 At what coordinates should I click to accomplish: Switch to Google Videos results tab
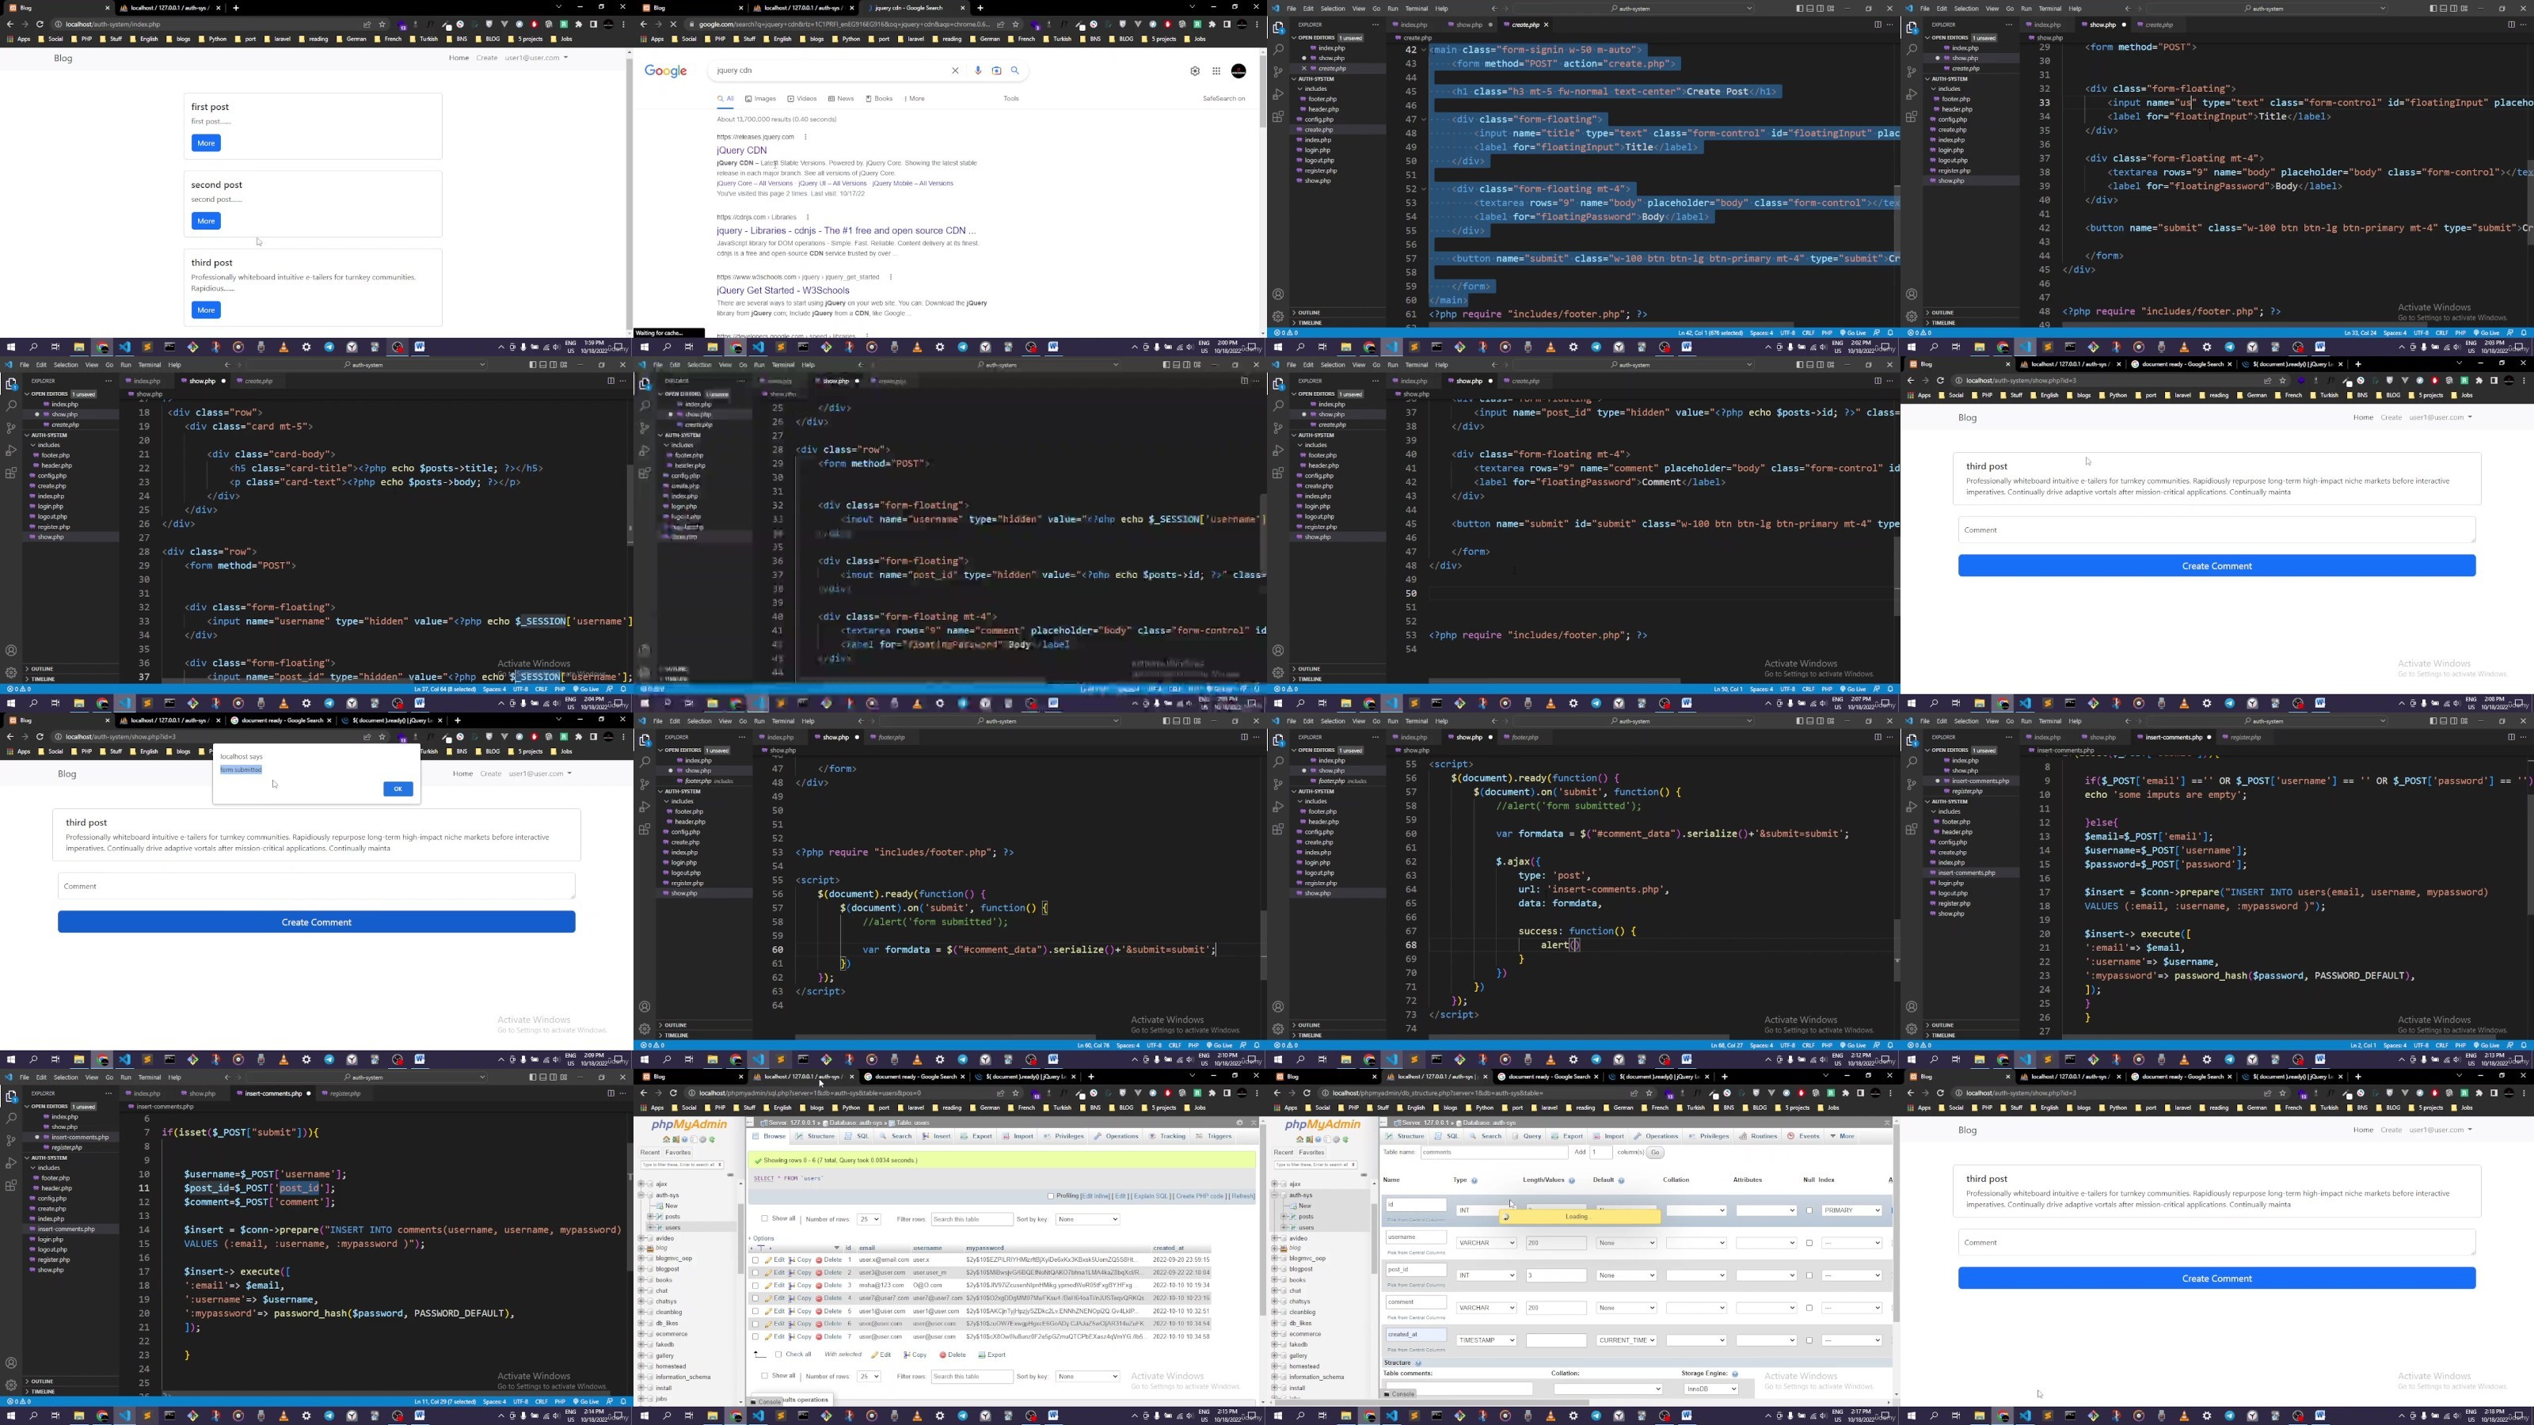coord(803,98)
